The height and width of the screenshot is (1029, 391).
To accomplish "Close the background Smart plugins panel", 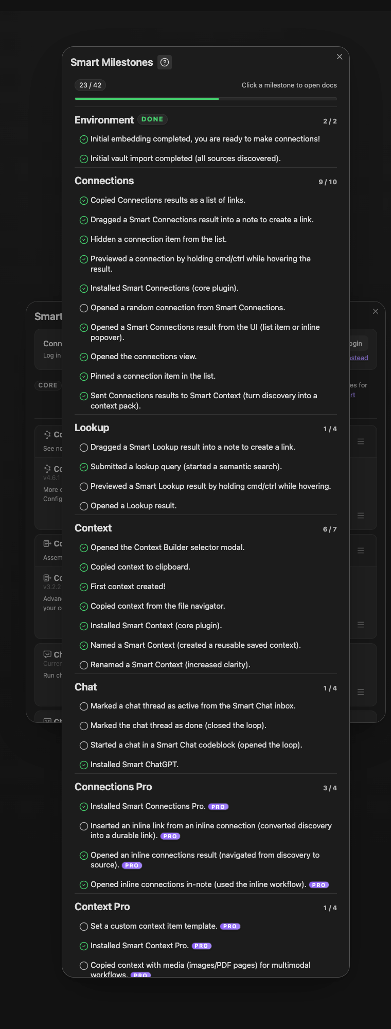I will coord(376,311).
